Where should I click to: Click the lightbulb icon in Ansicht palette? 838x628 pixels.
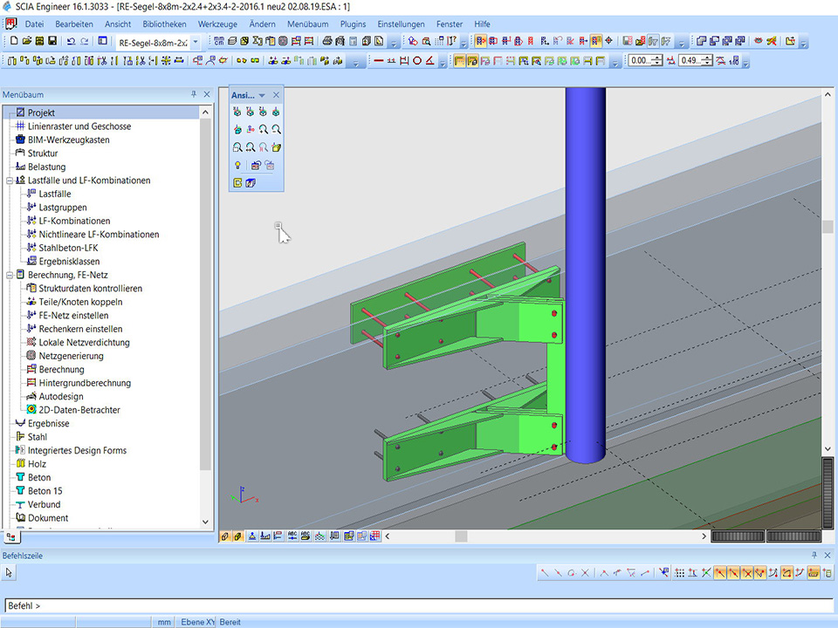pyautogui.click(x=237, y=165)
